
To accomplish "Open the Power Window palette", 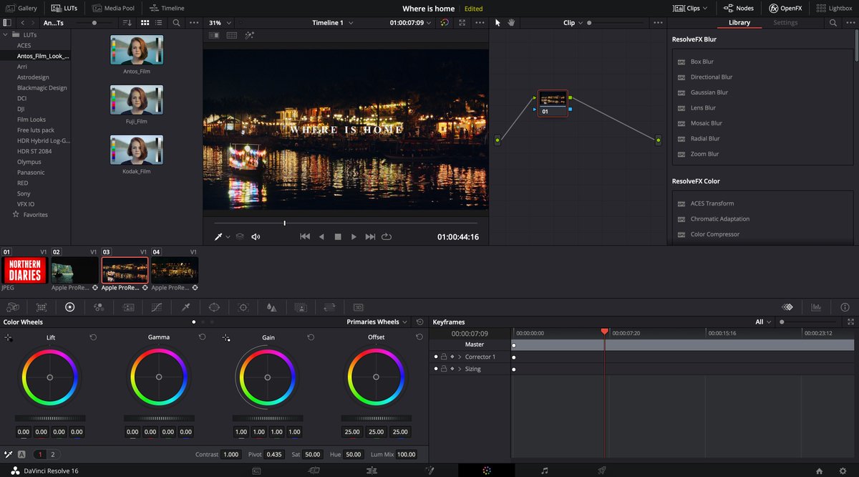I will pos(214,307).
